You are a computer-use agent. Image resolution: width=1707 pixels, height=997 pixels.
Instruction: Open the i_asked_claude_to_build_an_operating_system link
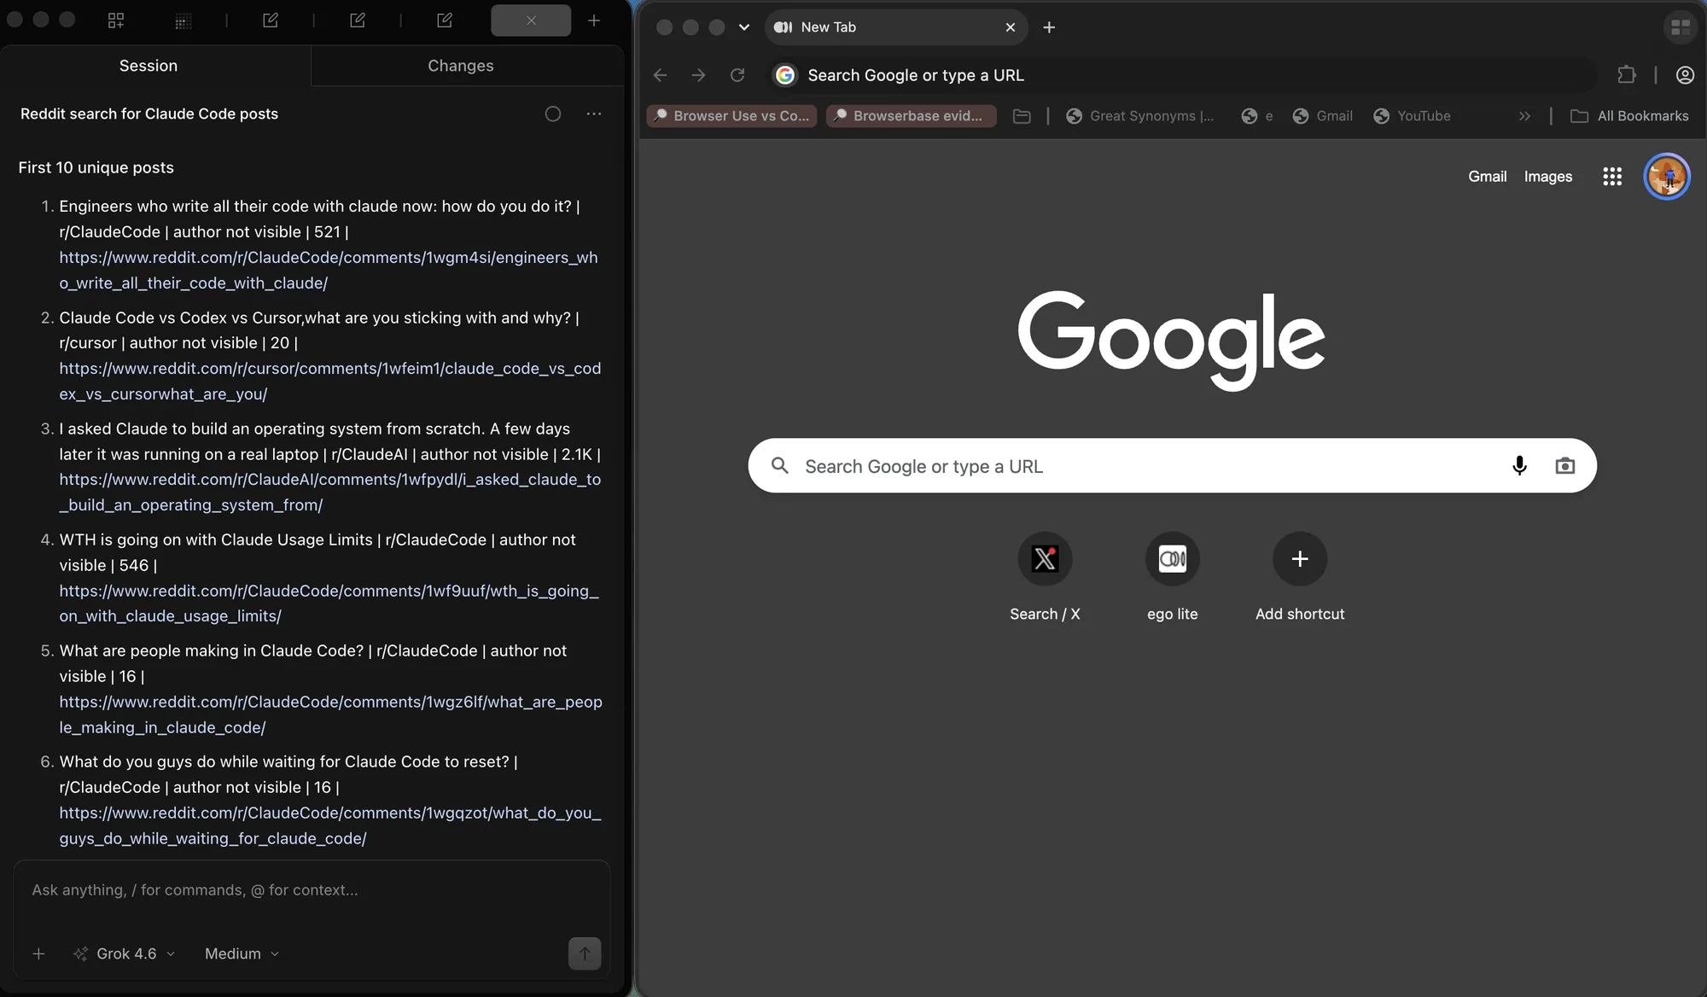tap(330, 492)
